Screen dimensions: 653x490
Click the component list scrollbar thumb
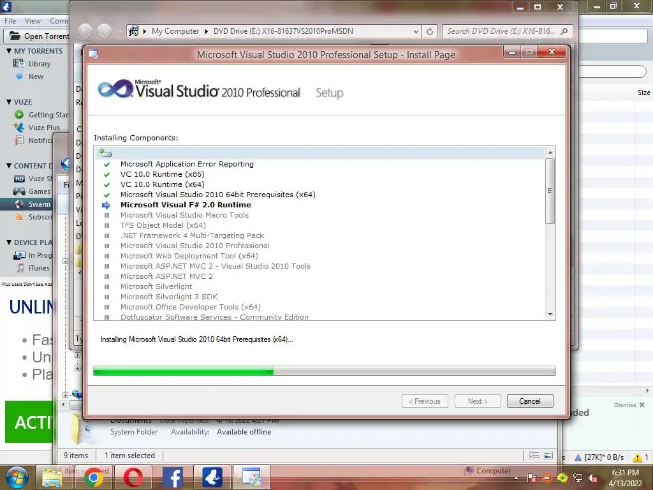[x=550, y=191]
